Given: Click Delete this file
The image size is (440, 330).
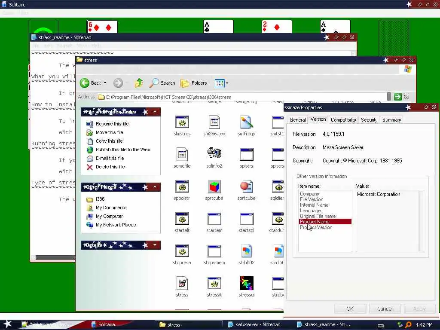Looking at the screenshot, I should tap(110, 167).
